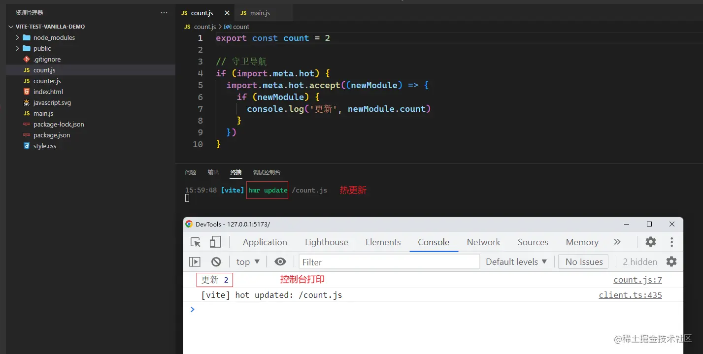
Task: Click the console Filter input field
Action: point(389,262)
